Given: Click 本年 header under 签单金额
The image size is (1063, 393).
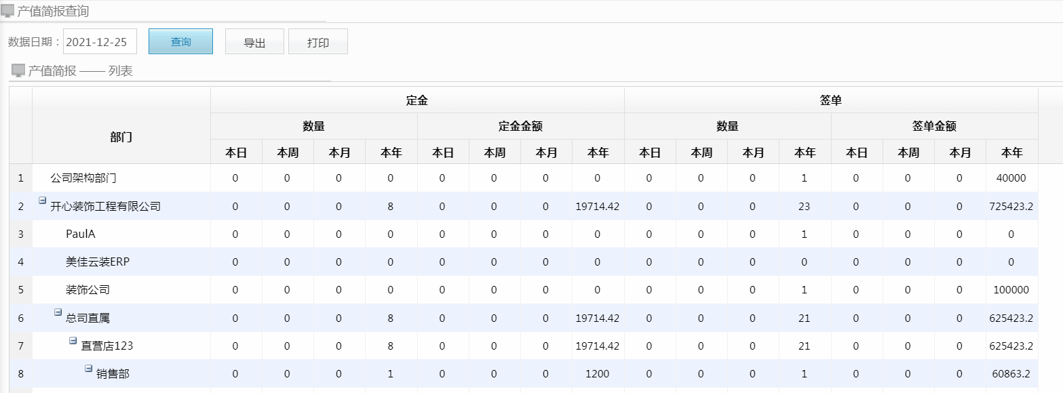Looking at the screenshot, I should 1011,152.
